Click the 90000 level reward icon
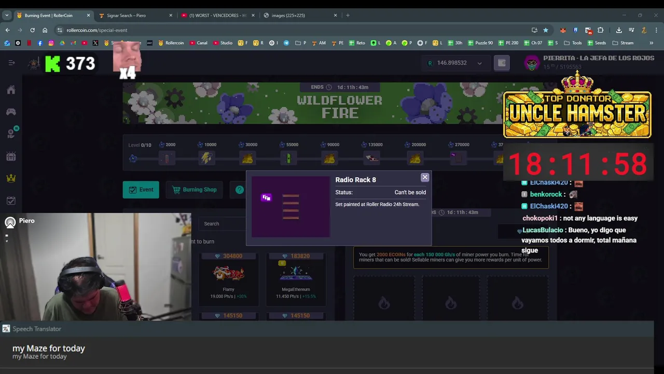This screenshot has width=664, height=374. [329, 158]
